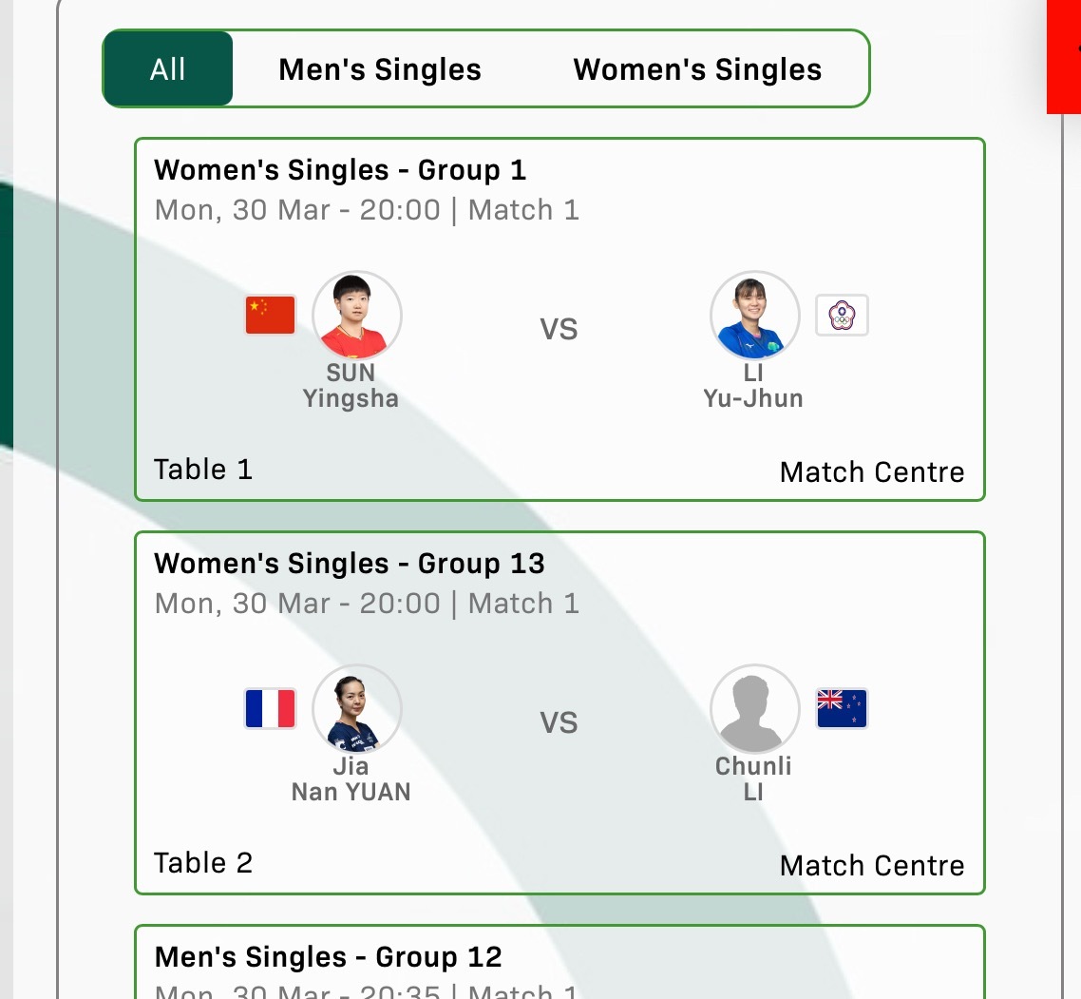Click the Women's Singles - Group 13 heading
Image resolution: width=1081 pixels, height=999 pixels.
point(350,564)
